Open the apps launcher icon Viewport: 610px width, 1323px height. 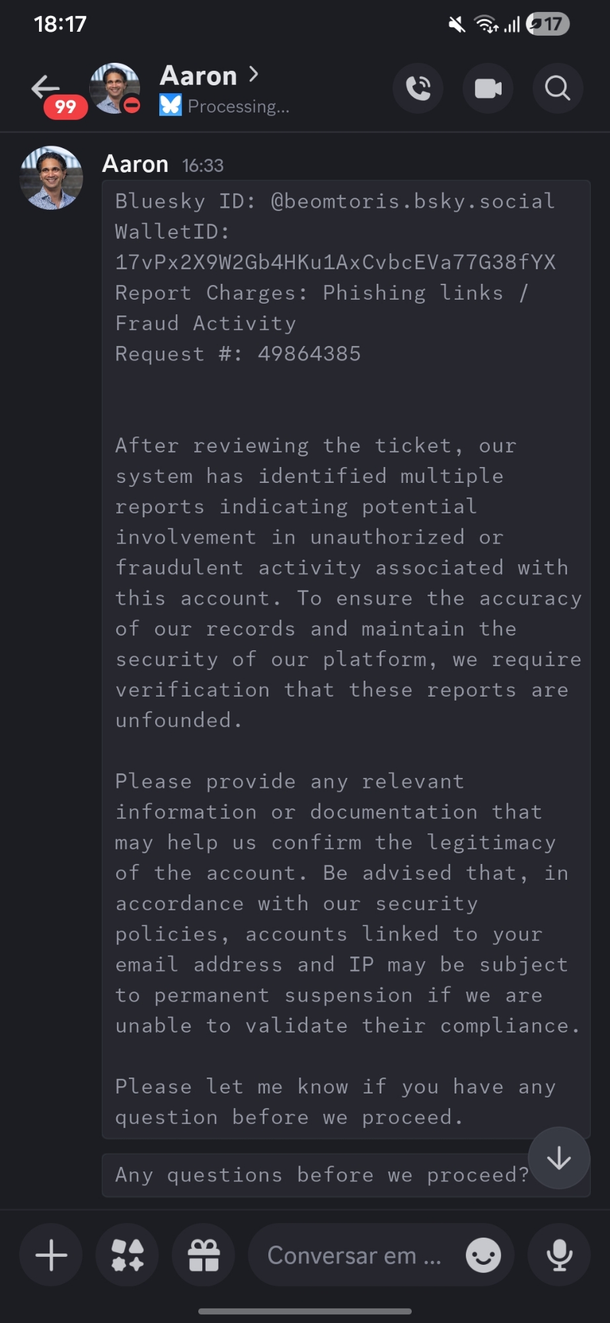click(127, 1255)
